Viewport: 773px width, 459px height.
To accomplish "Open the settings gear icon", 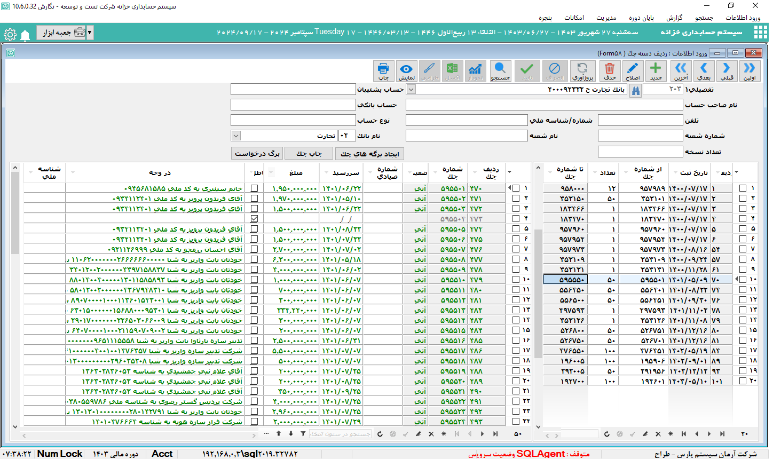I will click(10, 35).
